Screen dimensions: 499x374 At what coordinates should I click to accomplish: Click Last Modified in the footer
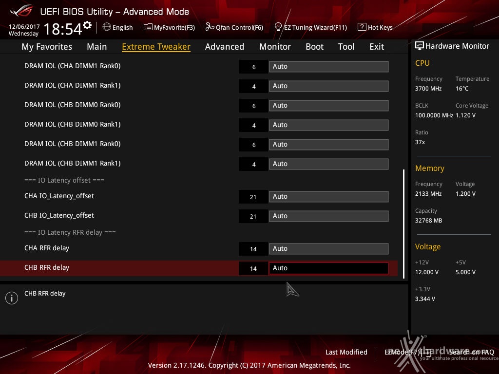(346, 352)
